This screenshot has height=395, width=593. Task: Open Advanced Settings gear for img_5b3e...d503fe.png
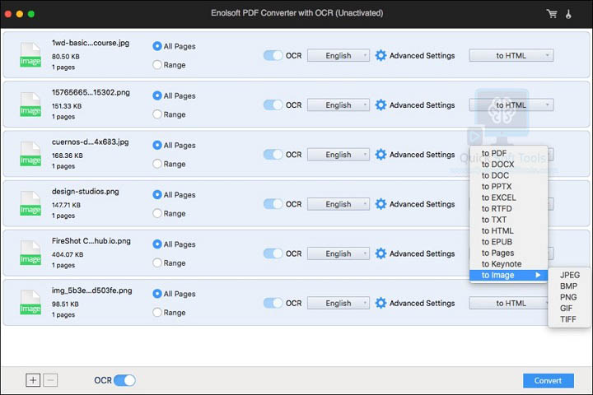tap(381, 303)
